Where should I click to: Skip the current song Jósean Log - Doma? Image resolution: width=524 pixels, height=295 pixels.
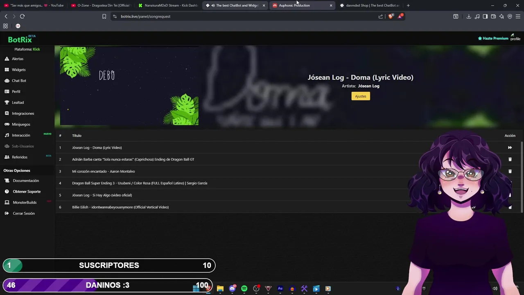click(510, 147)
